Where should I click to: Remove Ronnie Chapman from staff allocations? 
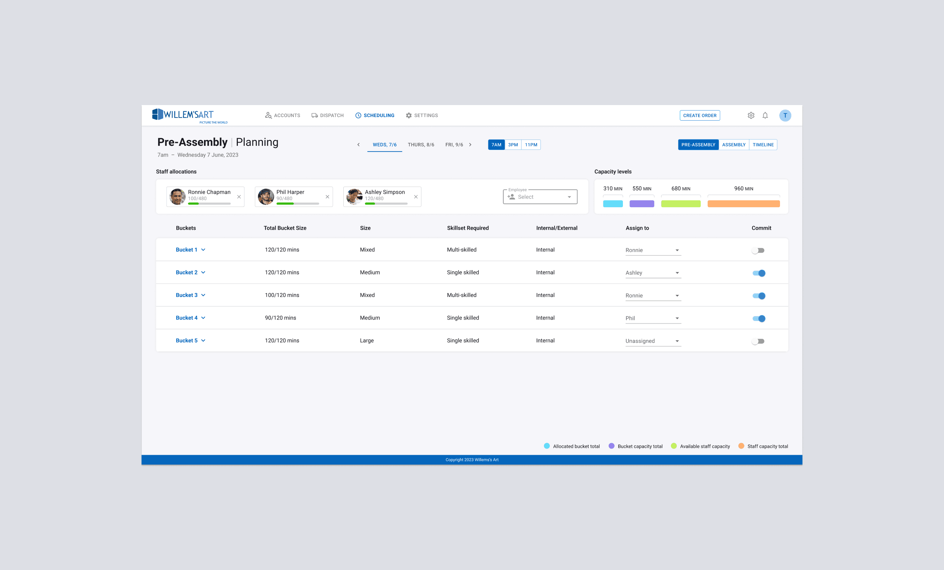239,197
